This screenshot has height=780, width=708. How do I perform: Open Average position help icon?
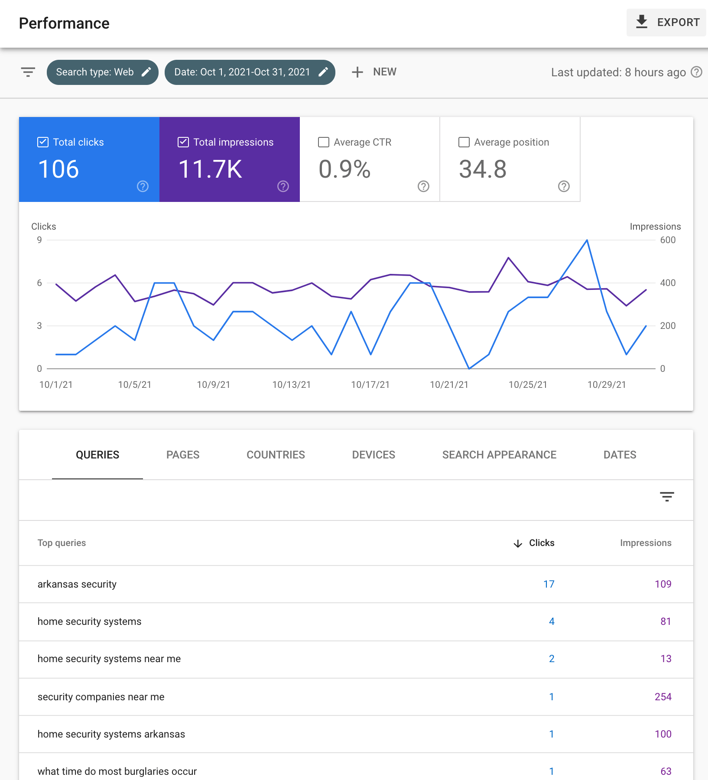point(564,186)
